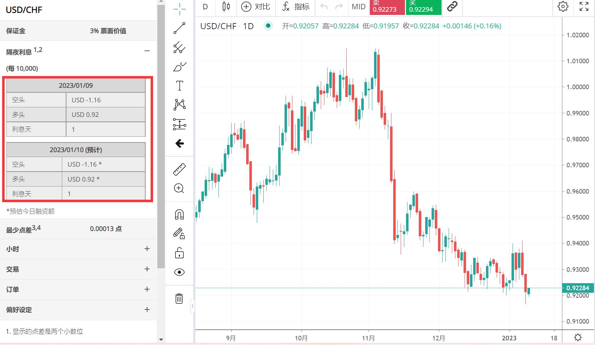The height and width of the screenshot is (345, 595).
Task: Choose the pitchfork drawing tool
Action: [179, 48]
